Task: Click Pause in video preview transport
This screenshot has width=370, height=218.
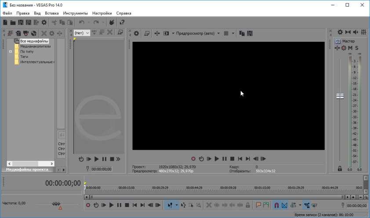Action: point(225,159)
